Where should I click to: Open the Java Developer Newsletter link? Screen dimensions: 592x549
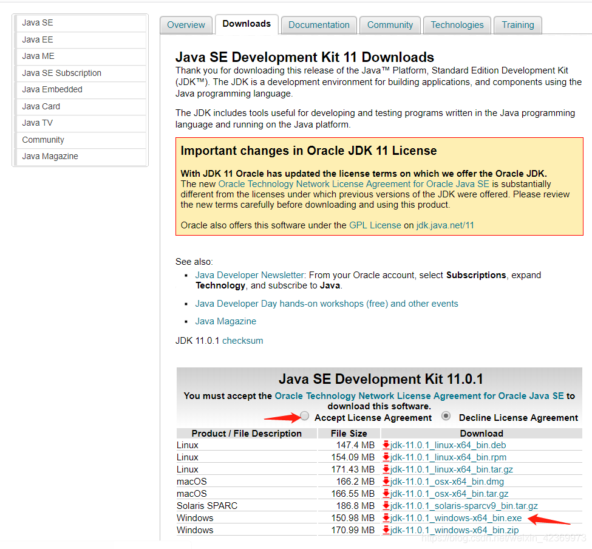tap(250, 275)
